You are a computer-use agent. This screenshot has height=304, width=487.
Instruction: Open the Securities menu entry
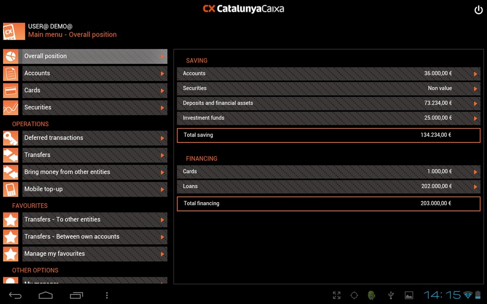point(95,107)
